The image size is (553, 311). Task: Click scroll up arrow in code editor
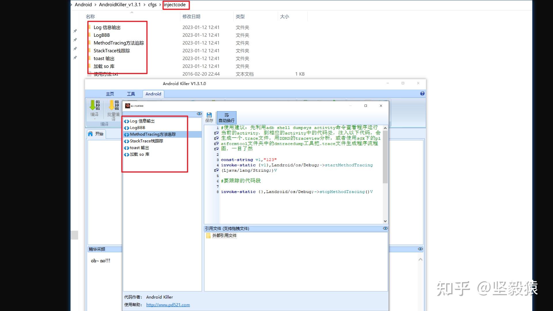pyautogui.click(x=385, y=128)
